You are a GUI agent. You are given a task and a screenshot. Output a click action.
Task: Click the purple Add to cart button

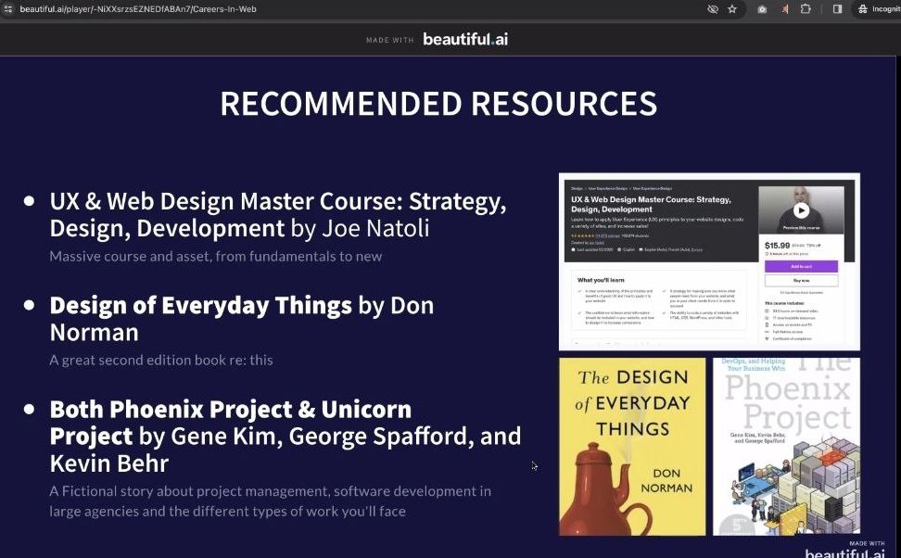point(801,267)
